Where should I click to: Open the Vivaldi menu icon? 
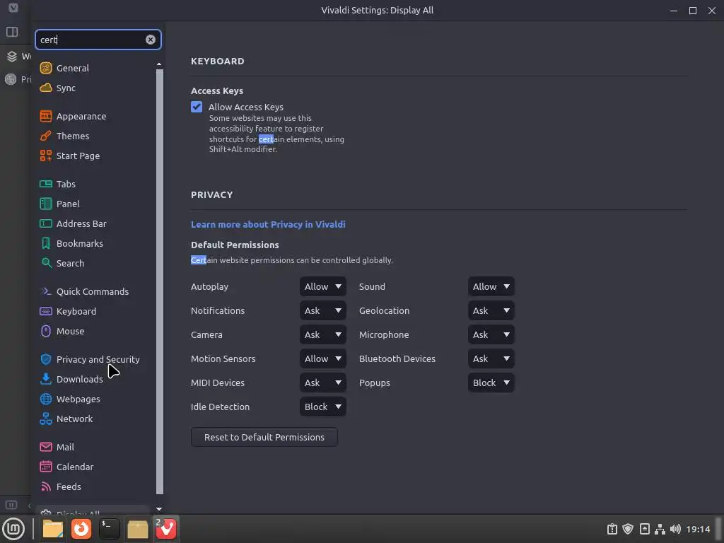tap(13, 8)
